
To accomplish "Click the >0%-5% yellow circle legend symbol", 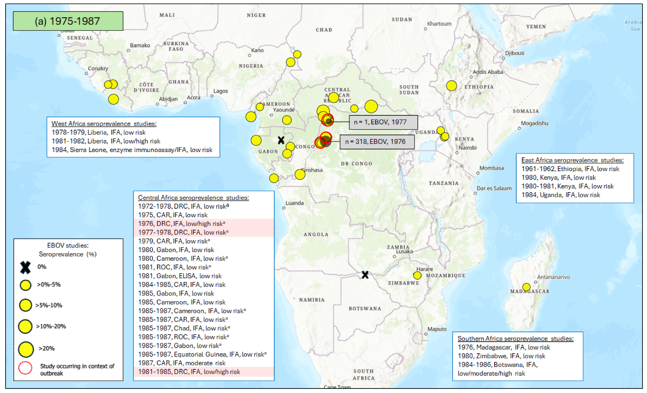I will tap(25, 285).
